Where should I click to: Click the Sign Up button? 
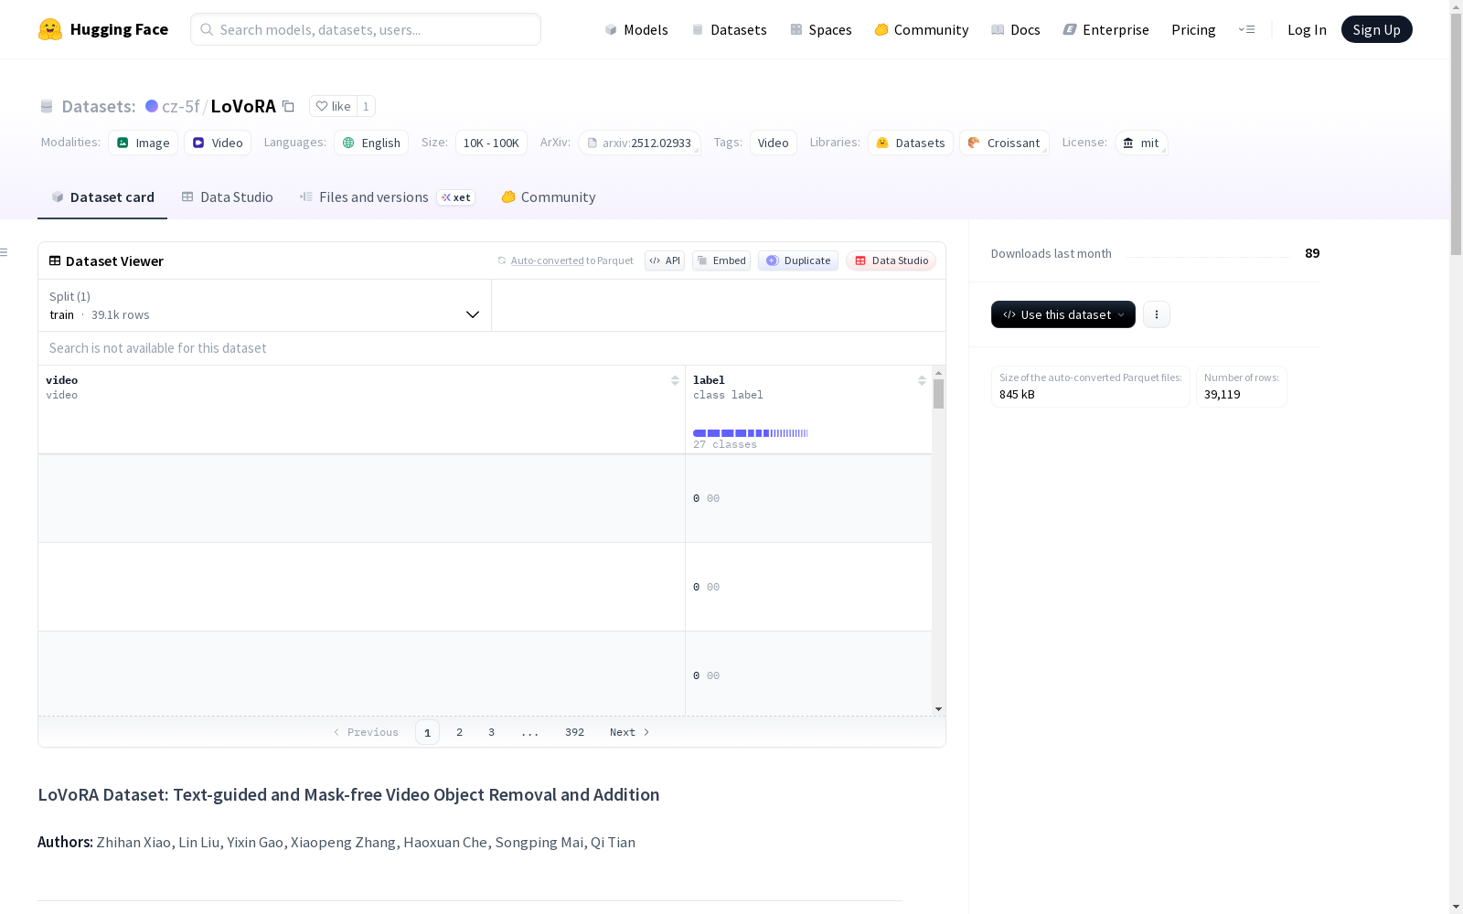(x=1376, y=29)
